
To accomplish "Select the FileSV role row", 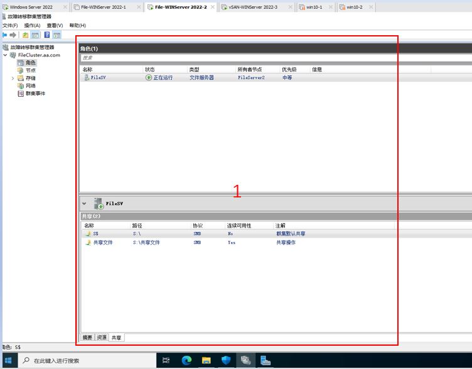I will 276,77.
